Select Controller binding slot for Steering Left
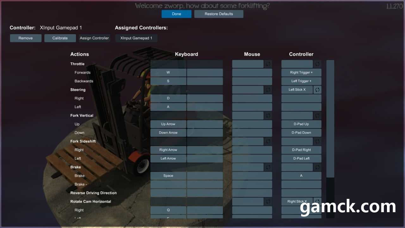 [x=301, y=107]
